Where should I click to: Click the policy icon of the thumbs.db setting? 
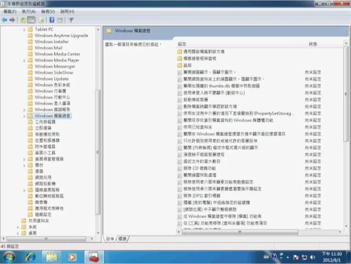pos(179,86)
